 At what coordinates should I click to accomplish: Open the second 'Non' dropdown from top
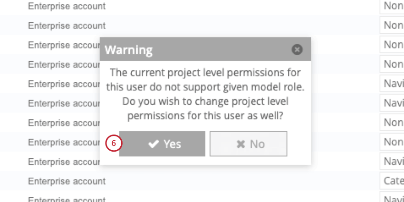coord(393,25)
